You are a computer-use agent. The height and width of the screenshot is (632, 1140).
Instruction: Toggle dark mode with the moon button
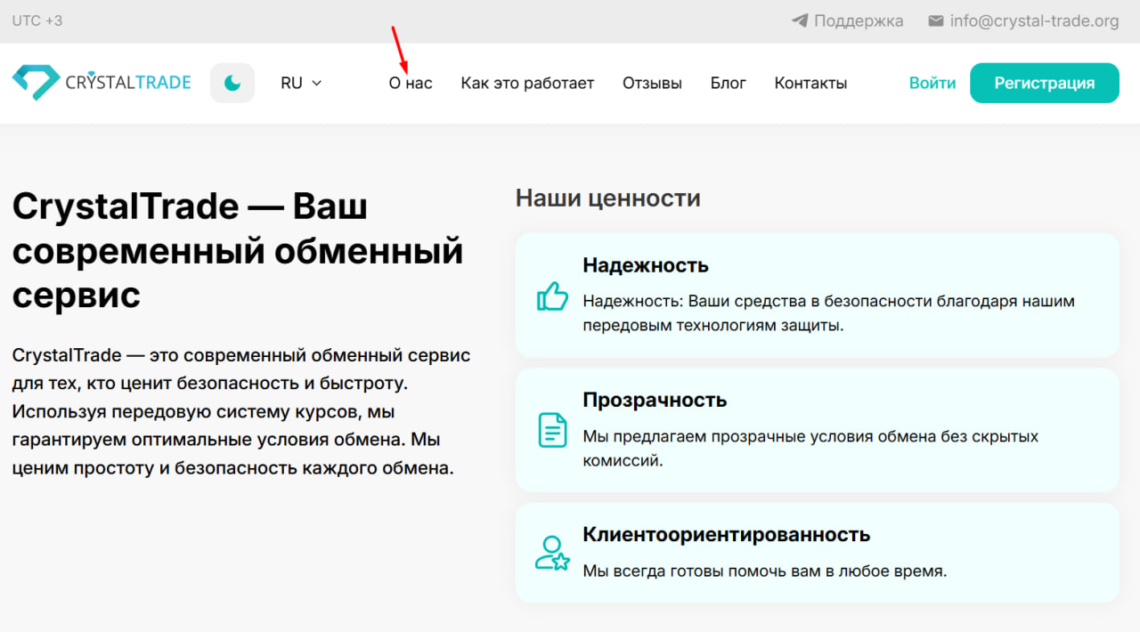(x=232, y=83)
